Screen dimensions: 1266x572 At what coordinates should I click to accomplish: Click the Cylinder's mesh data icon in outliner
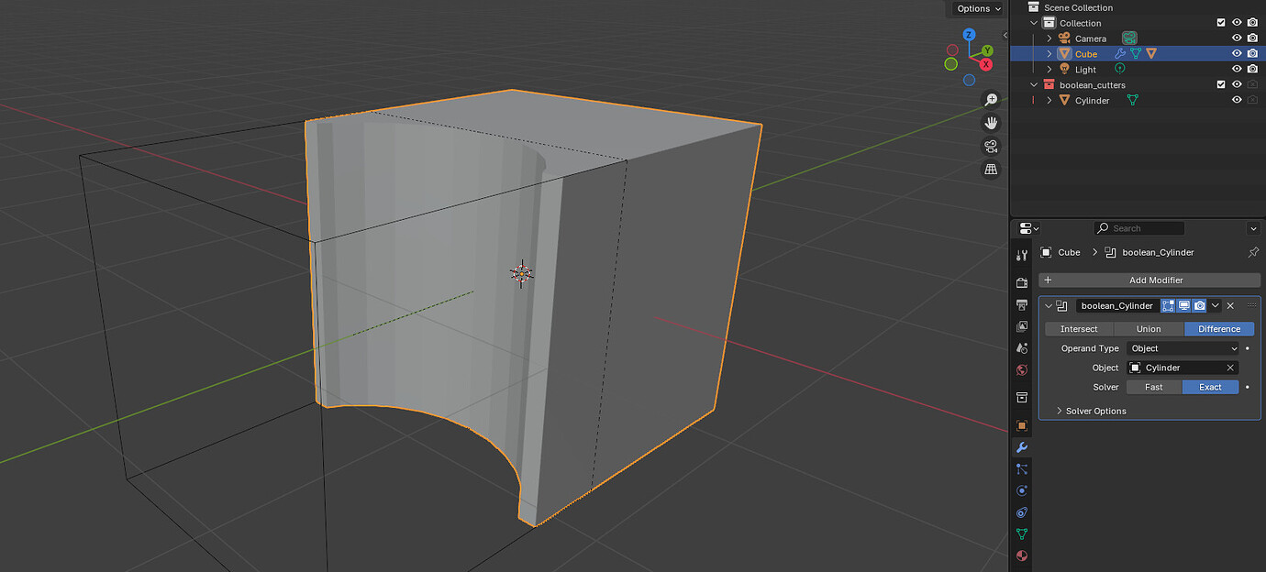[1132, 100]
